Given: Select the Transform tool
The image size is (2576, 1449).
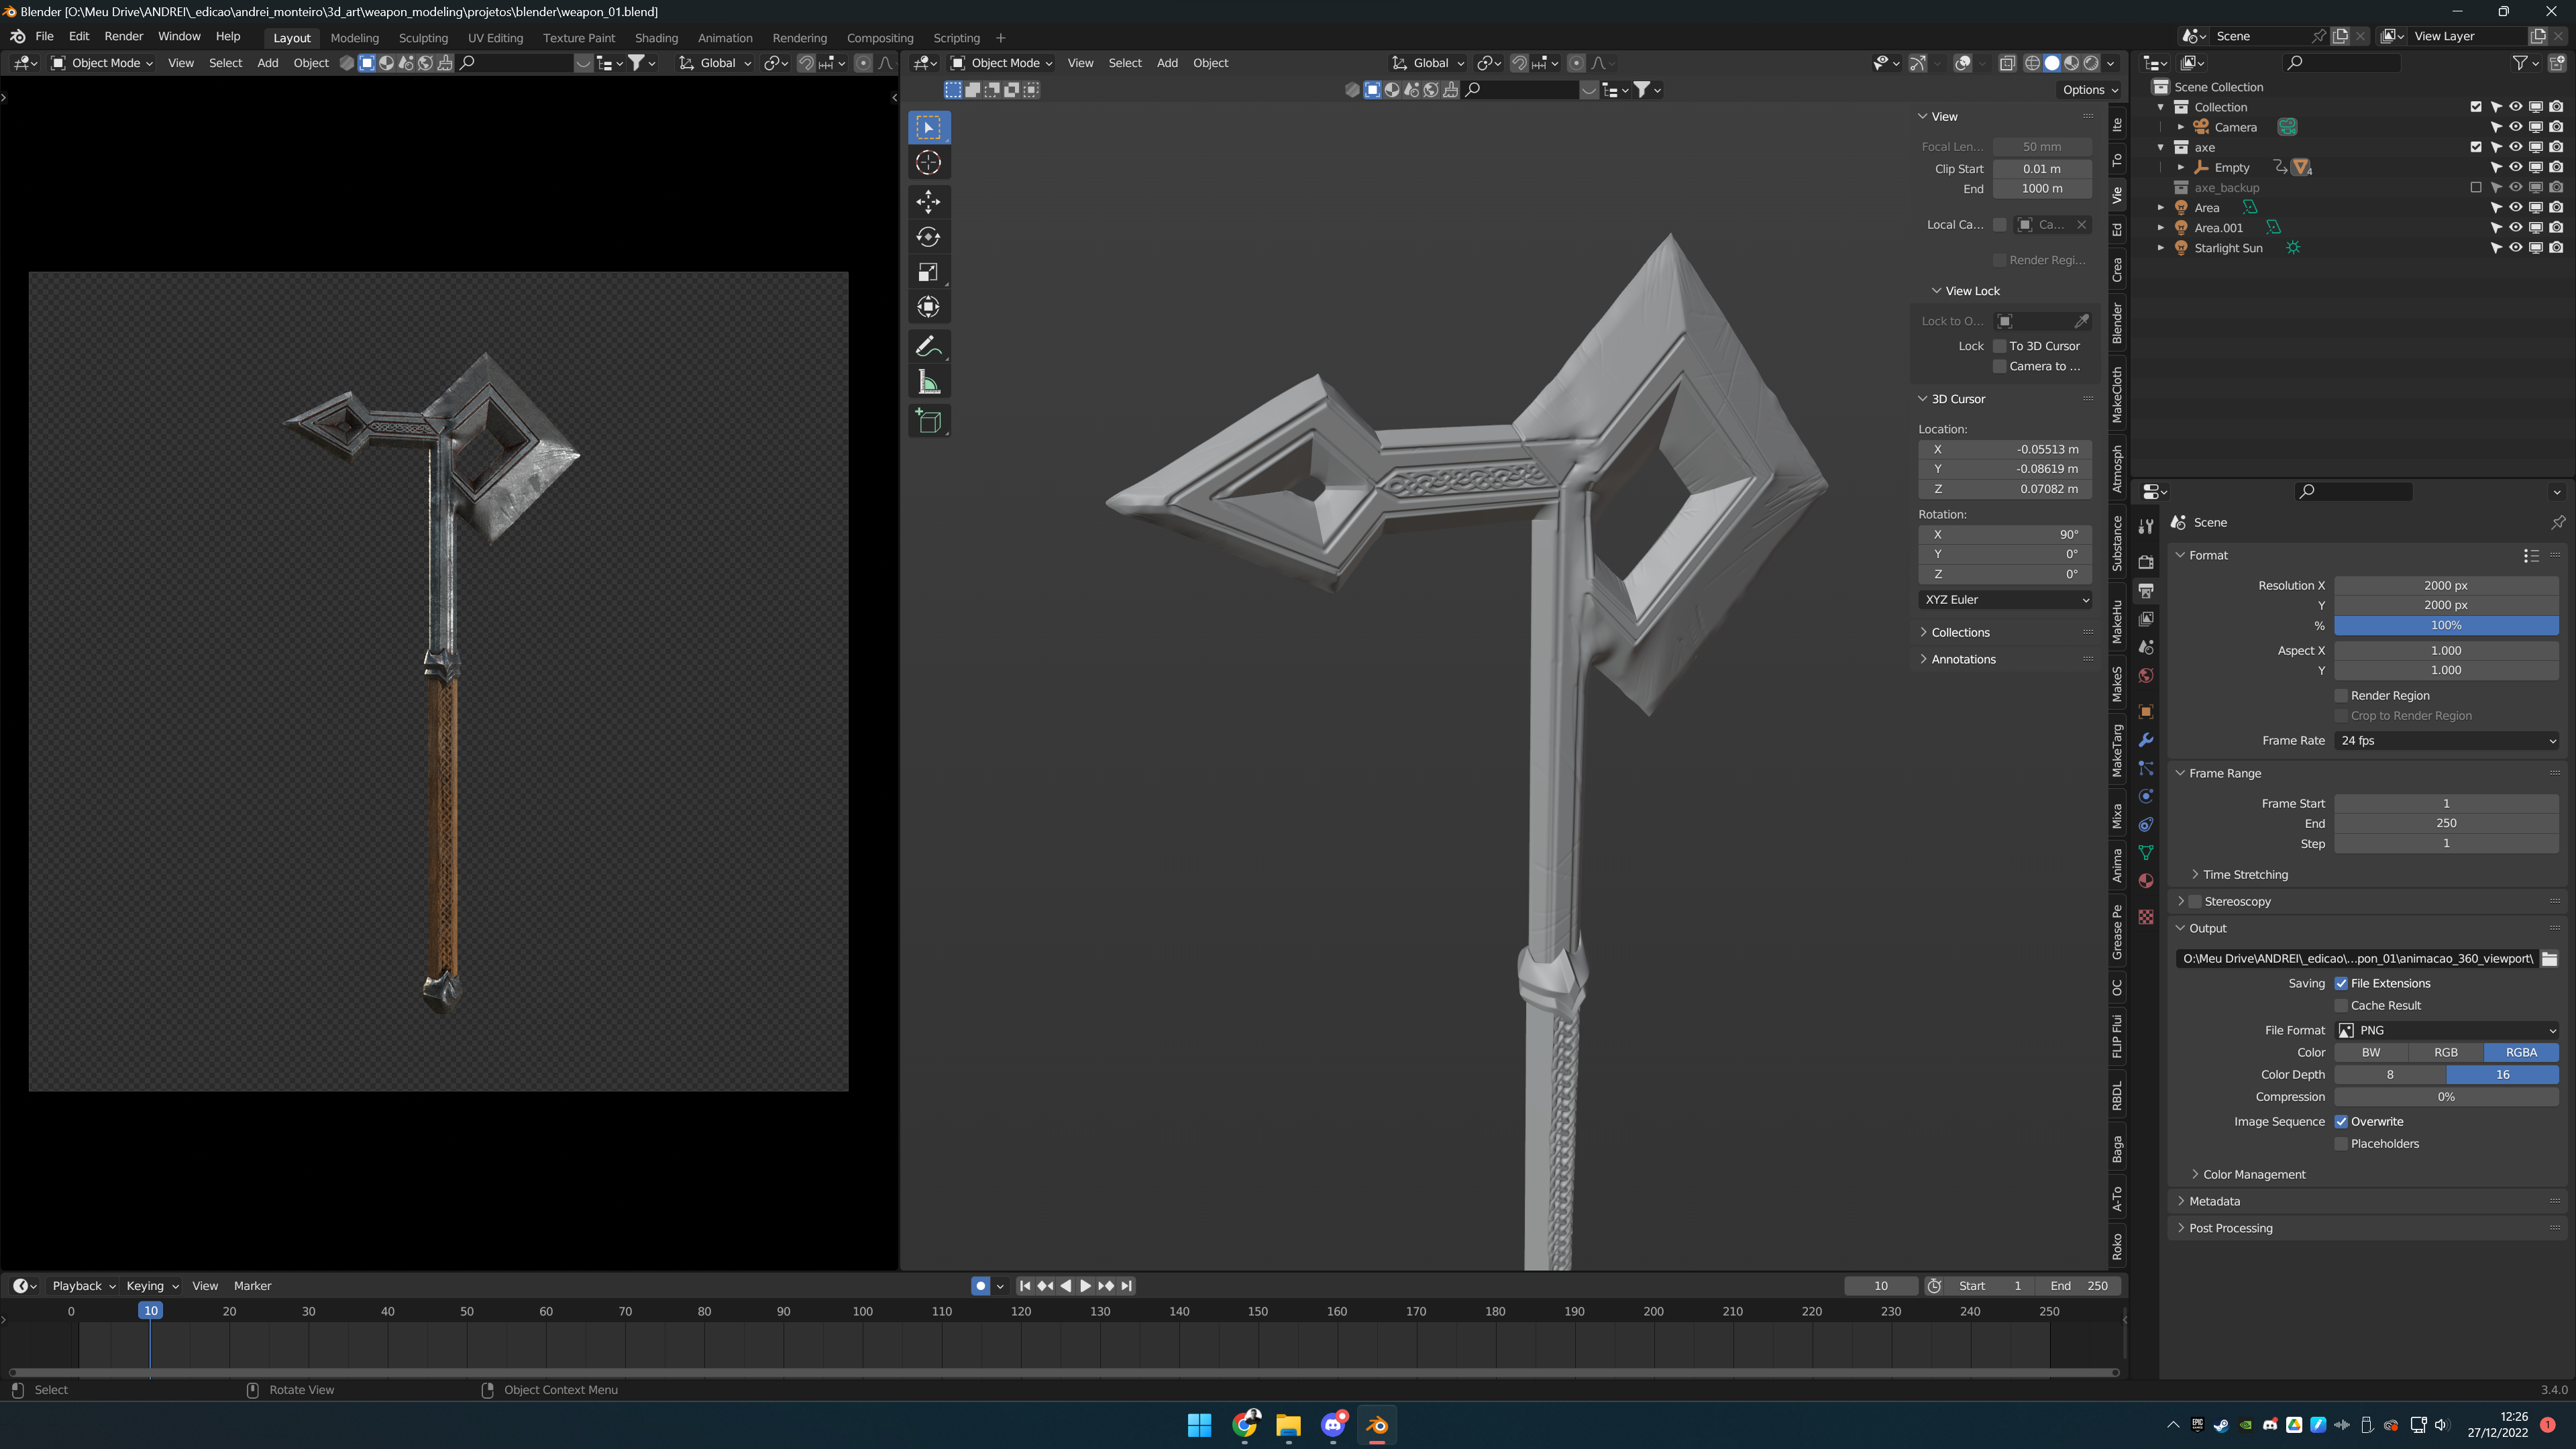Looking at the screenshot, I should point(928,307).
